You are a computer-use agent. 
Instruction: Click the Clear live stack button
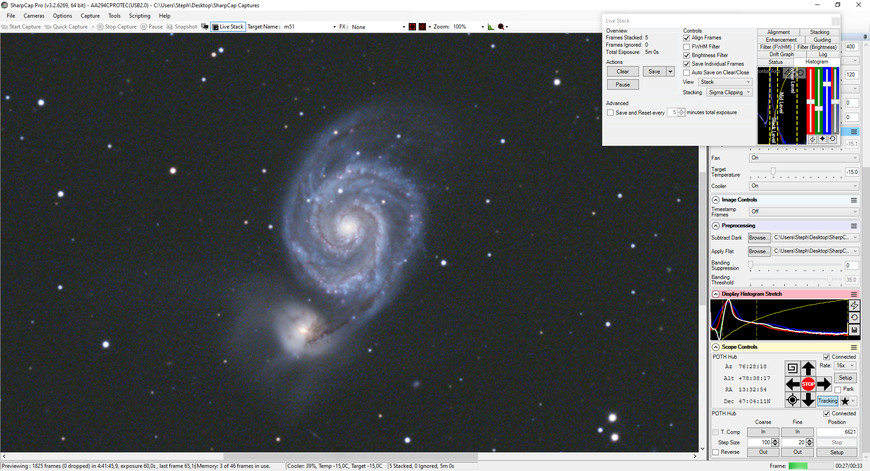[623, 72]
